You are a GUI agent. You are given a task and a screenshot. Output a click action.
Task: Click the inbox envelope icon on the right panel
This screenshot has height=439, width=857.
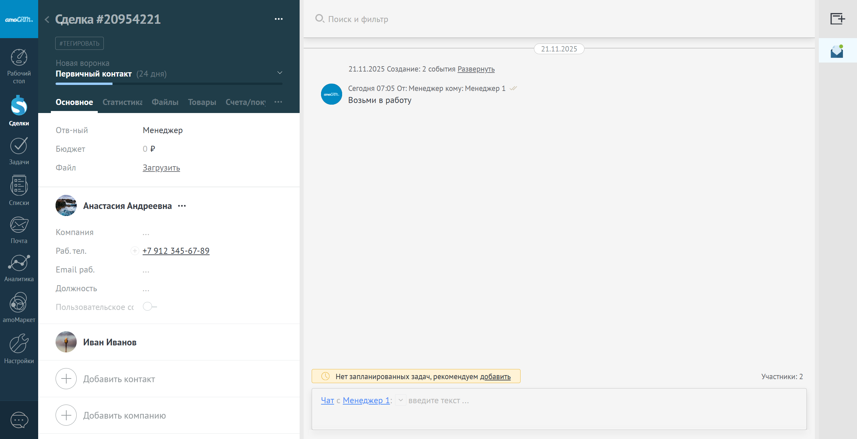[837, 51]
